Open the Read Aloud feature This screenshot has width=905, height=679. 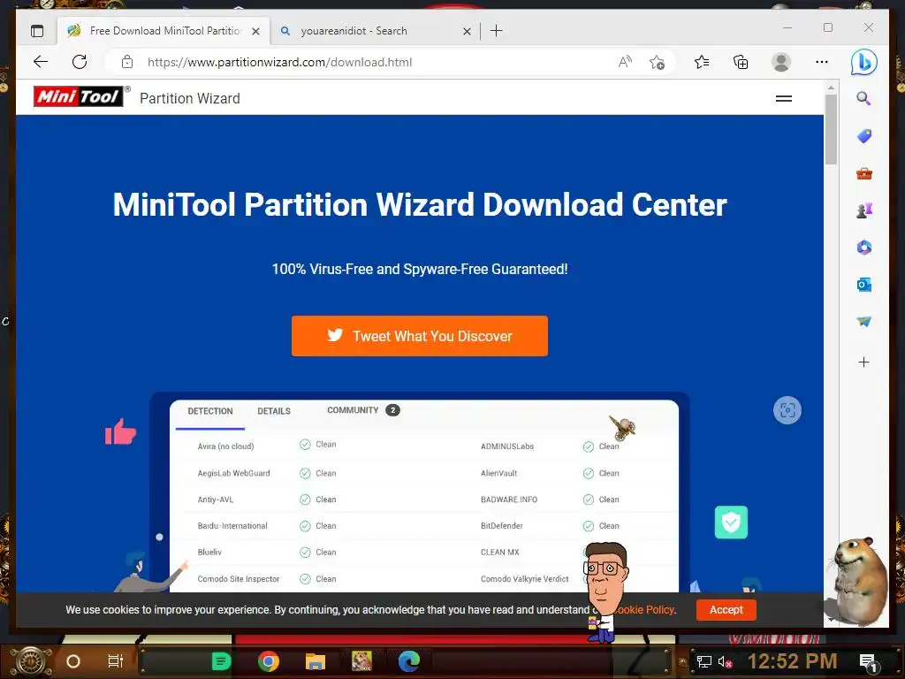(x=625, y=62)
